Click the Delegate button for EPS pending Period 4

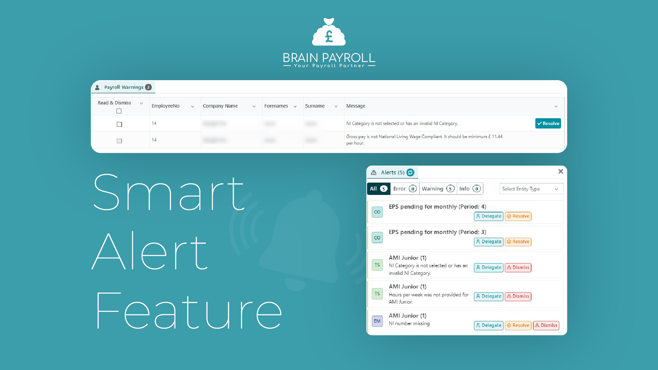pyautogui.click(x=487, y=216)
